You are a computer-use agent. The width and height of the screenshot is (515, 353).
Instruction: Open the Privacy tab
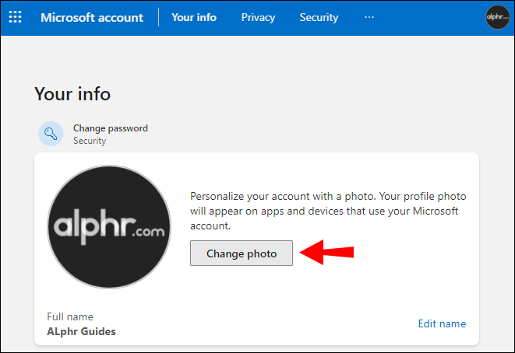tap(258, 17)
